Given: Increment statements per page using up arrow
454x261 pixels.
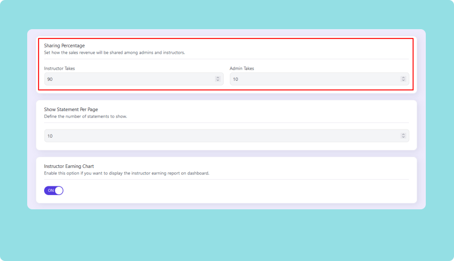Looking at the screenshot, I should (x=403, y=134).
